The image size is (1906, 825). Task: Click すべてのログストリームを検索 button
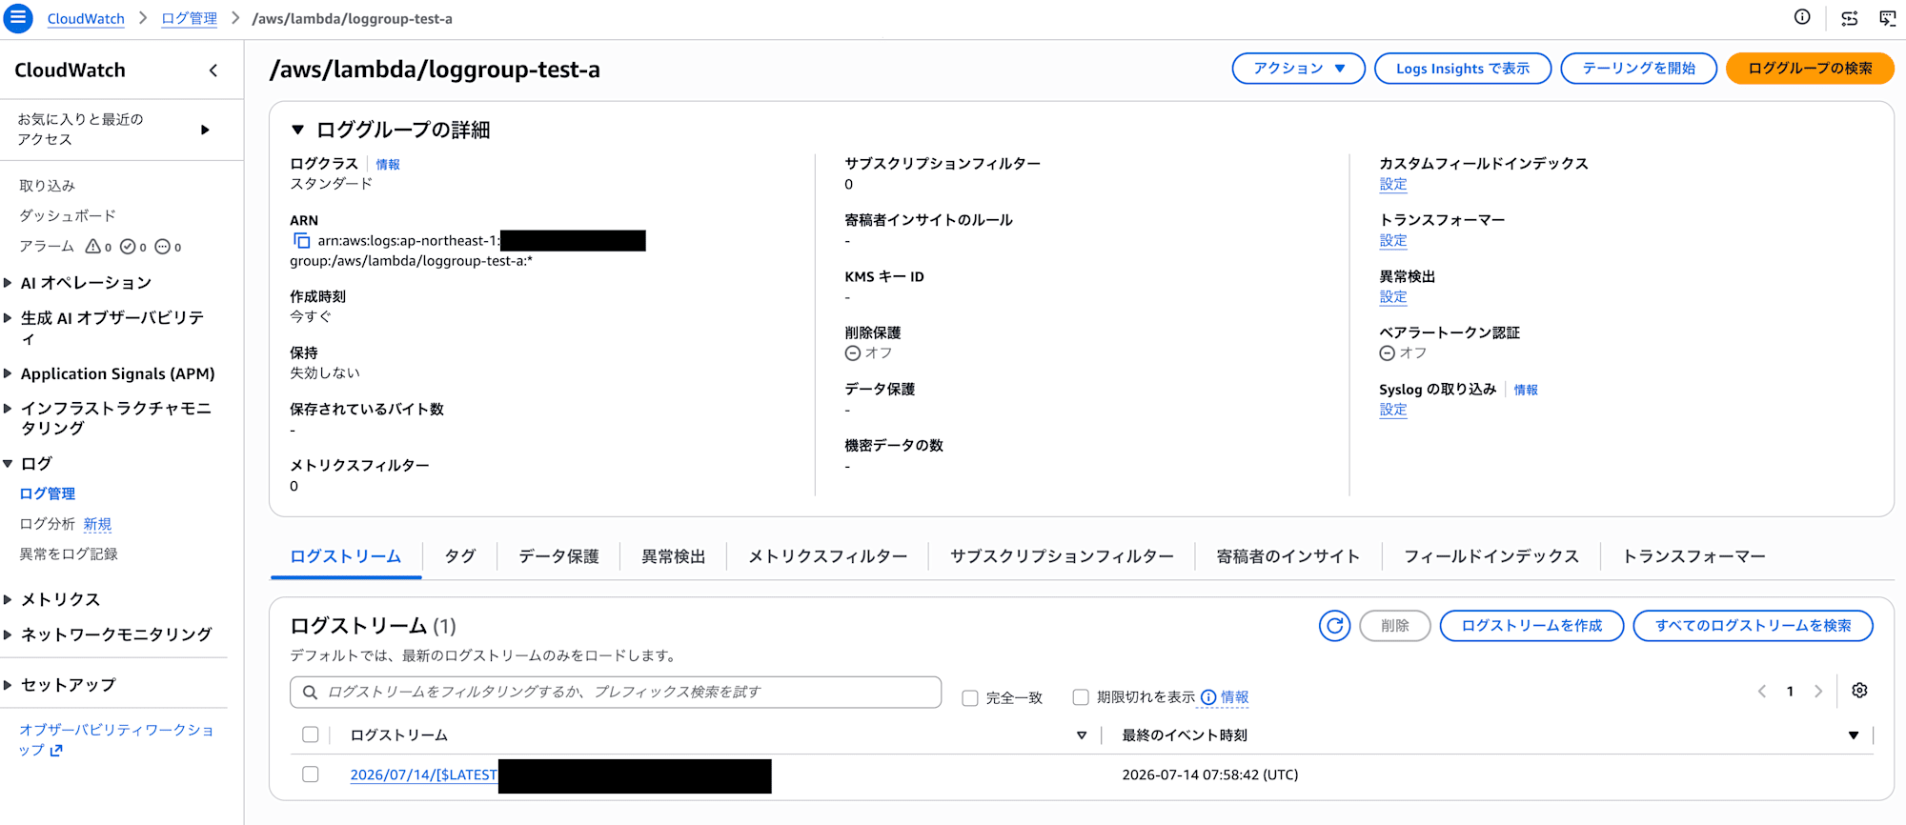coord(1754,626)
